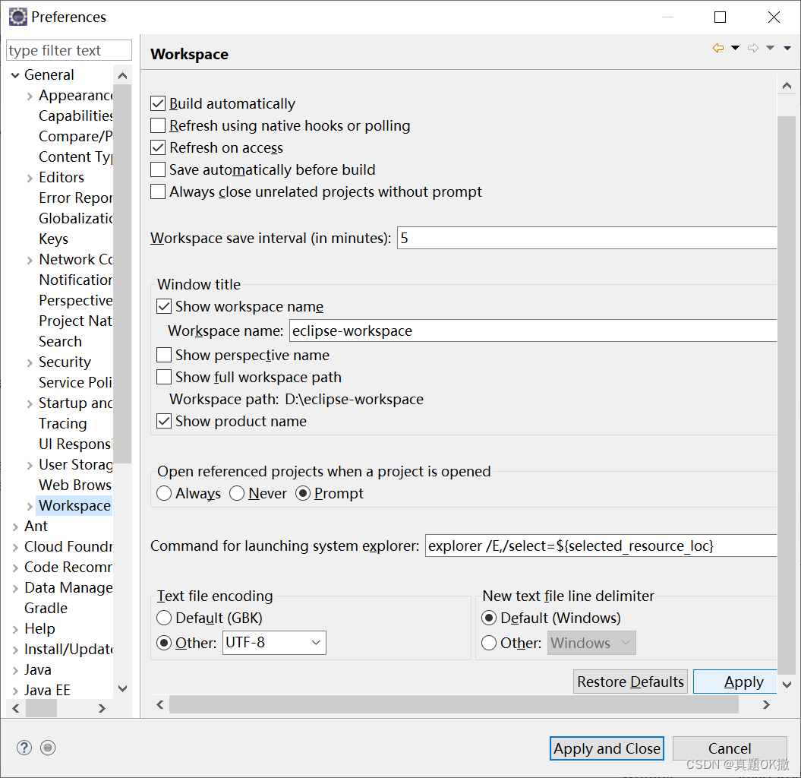The width and height of the screenshot is (801, 778).
Task: Enable Show perspective name checkbox
Action: (164, 355)
